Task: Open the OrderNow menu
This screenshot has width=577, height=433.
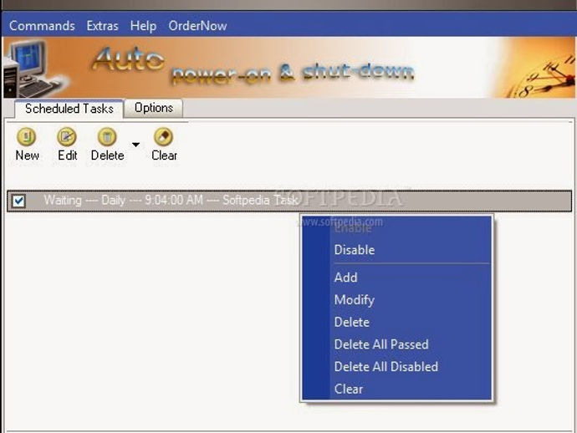Action: (x=197, y=26)
